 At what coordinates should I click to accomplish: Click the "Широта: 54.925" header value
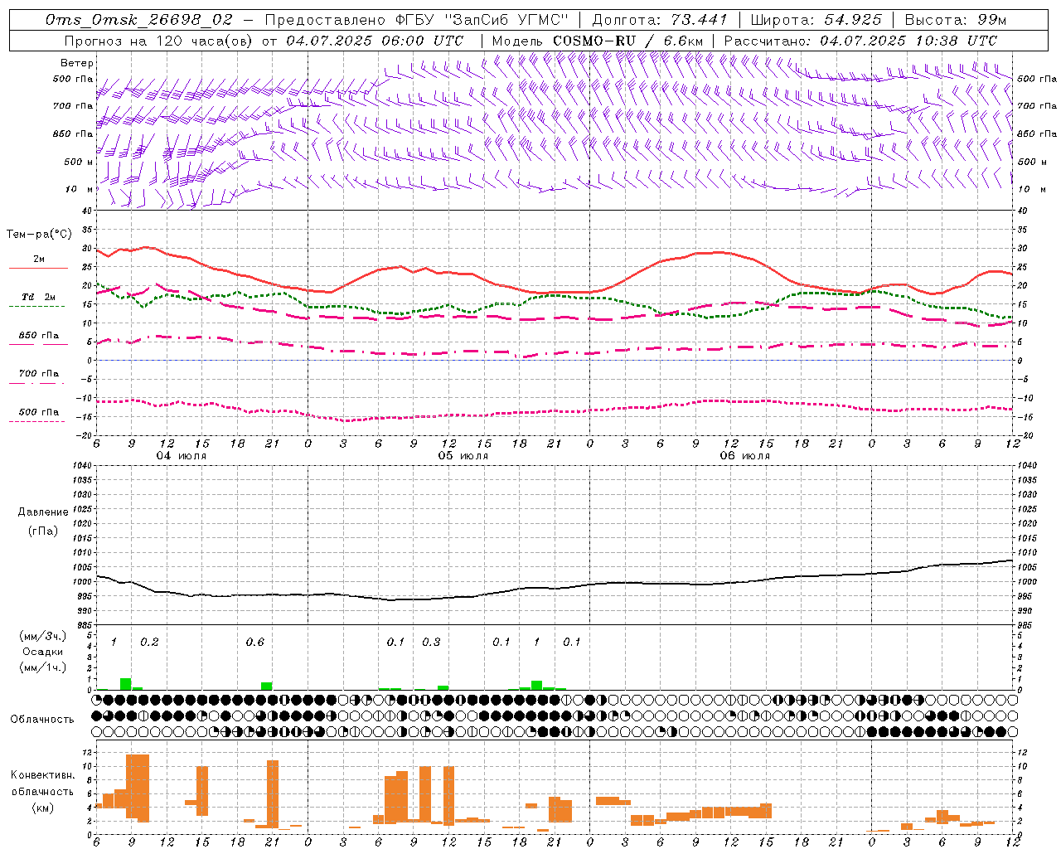(x=816, y=19)
